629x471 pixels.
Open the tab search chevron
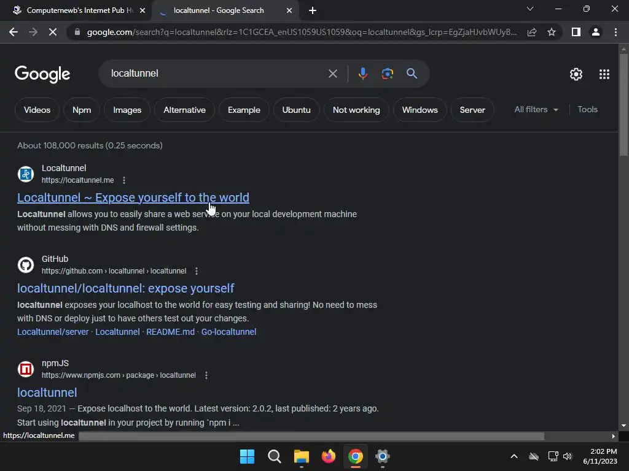click(x=530, y=9)
